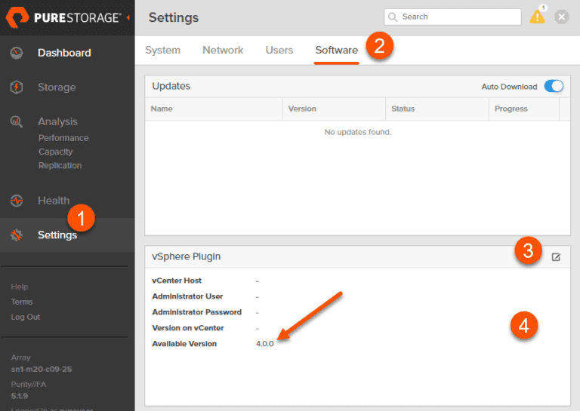580x411 pixels.
Task: Click the array name sn1-m20-c09-25
Action: tap(42, 370)
